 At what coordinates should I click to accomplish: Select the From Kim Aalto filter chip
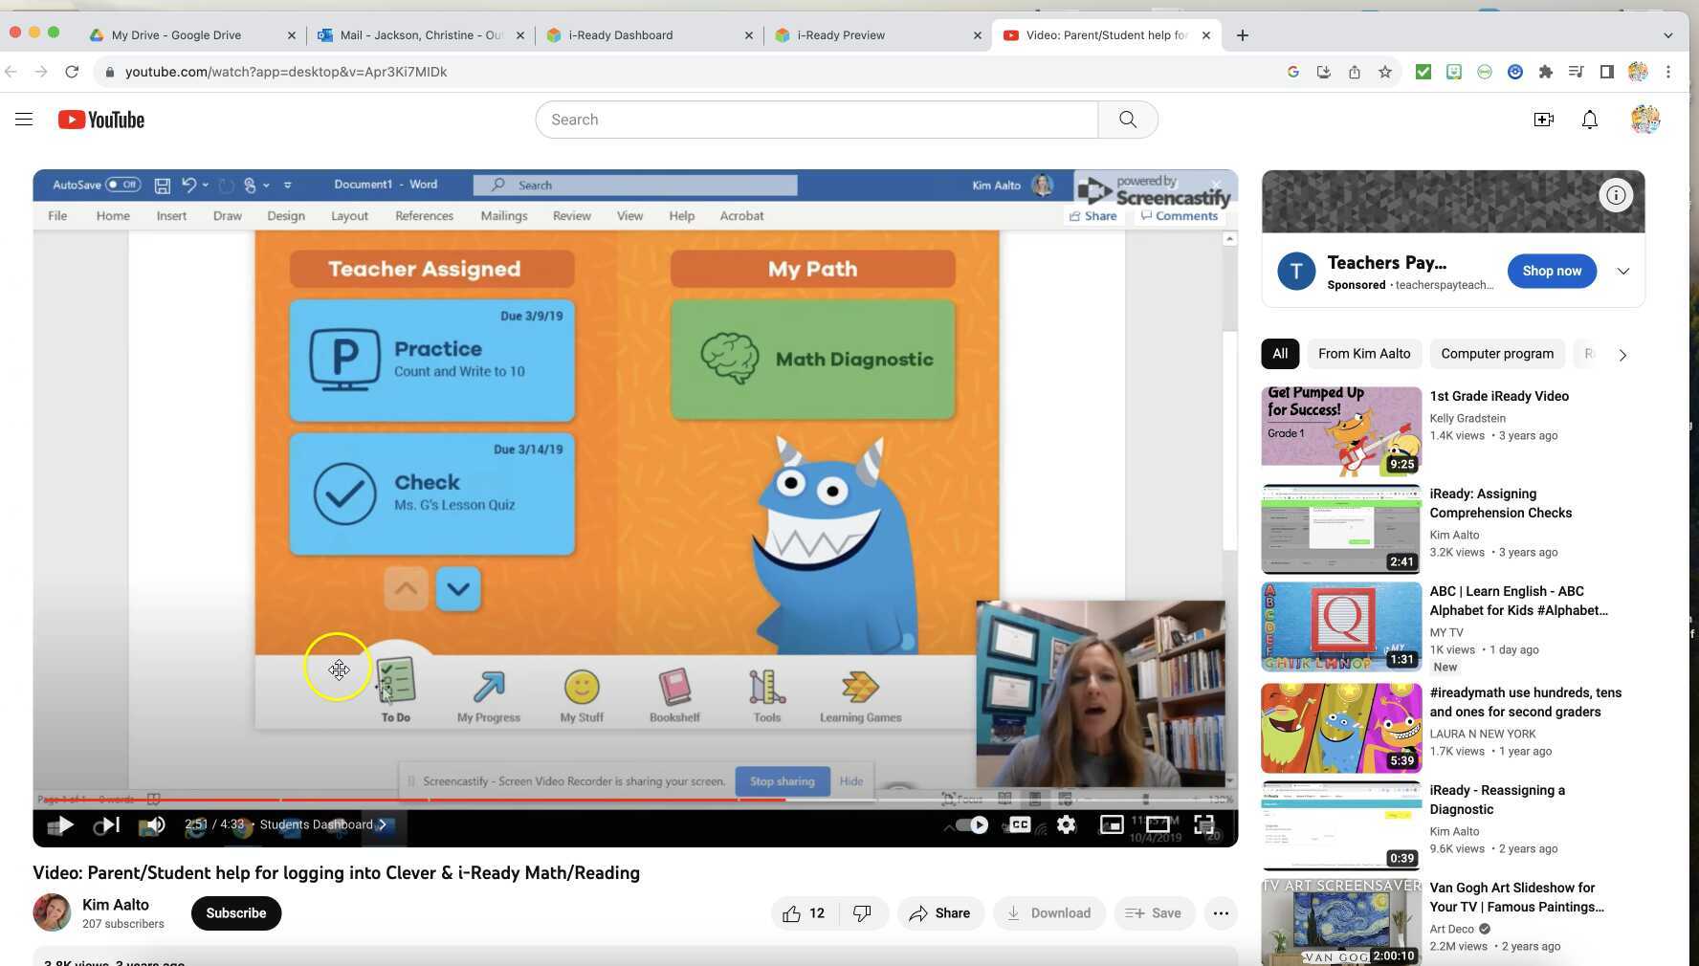pyautogui.click(x=1364, y=353)
